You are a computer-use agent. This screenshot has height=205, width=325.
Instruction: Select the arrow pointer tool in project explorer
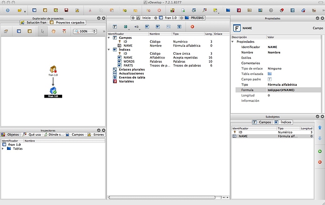(x=43, y=31)
